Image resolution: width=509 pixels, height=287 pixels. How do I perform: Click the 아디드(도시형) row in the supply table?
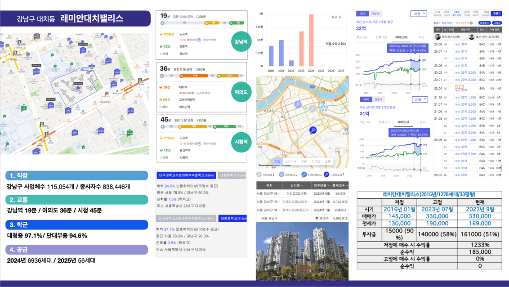pyautogui.click(x=302, y=193)
